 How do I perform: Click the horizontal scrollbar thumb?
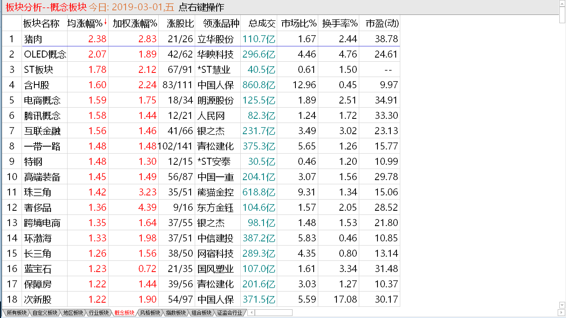[x=274, y=313]
